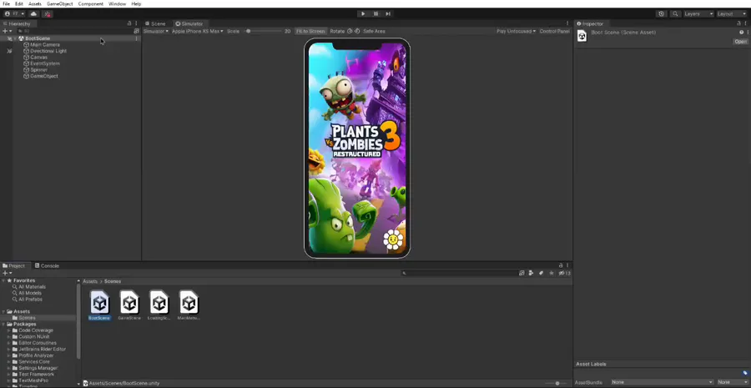751x388 pixels.
Task: Click the Boot Scene asset icon in Inspector
Action: click(x=582, y=36)
